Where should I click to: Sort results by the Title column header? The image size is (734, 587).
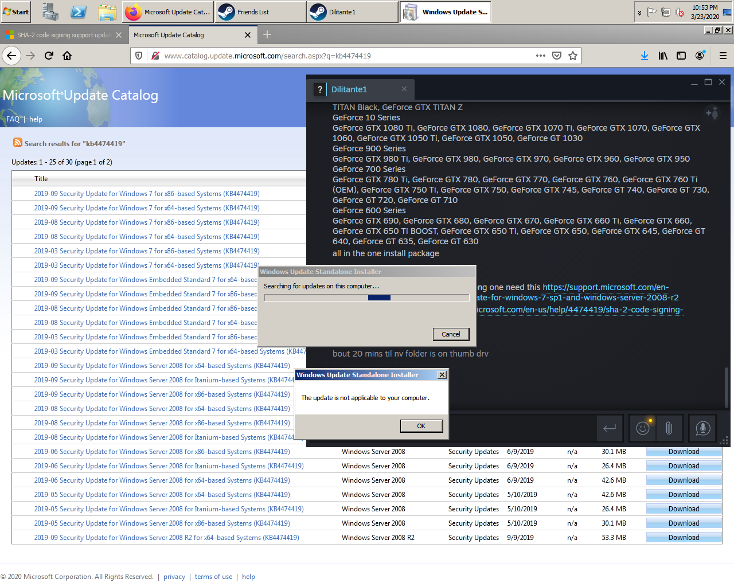pos(41,179)
